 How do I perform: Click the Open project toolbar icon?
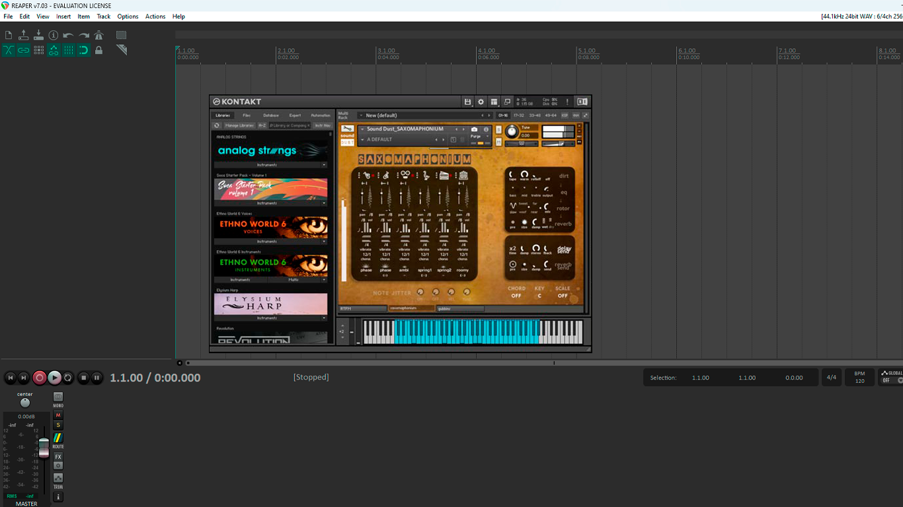click(x=24, y=35)
